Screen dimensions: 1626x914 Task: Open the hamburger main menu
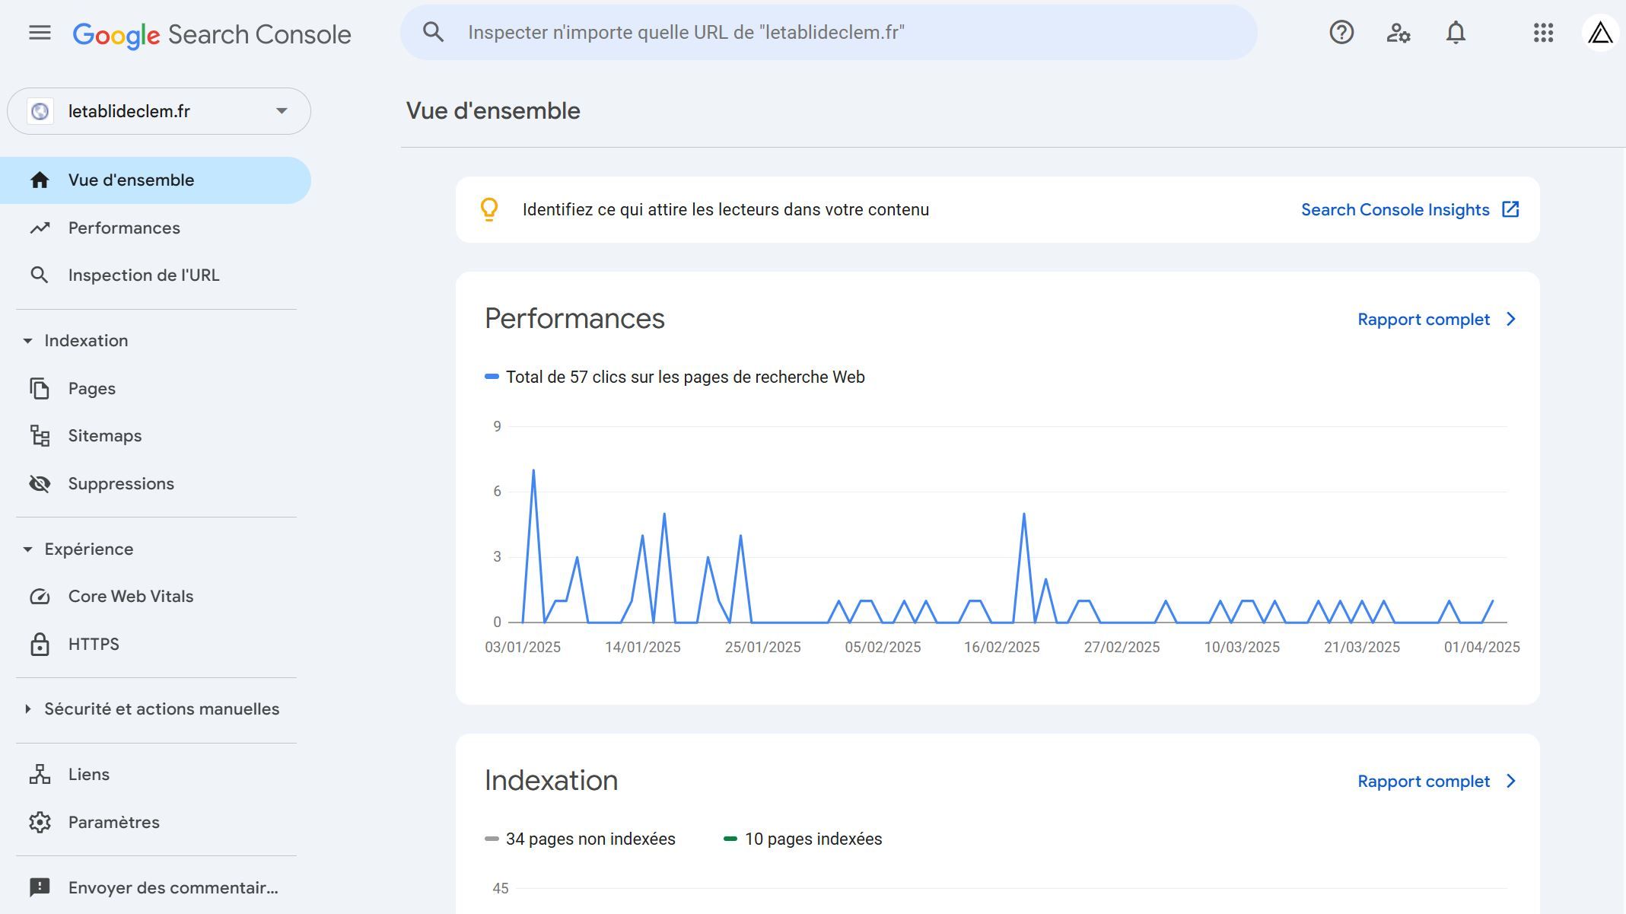tap(40, 33)
